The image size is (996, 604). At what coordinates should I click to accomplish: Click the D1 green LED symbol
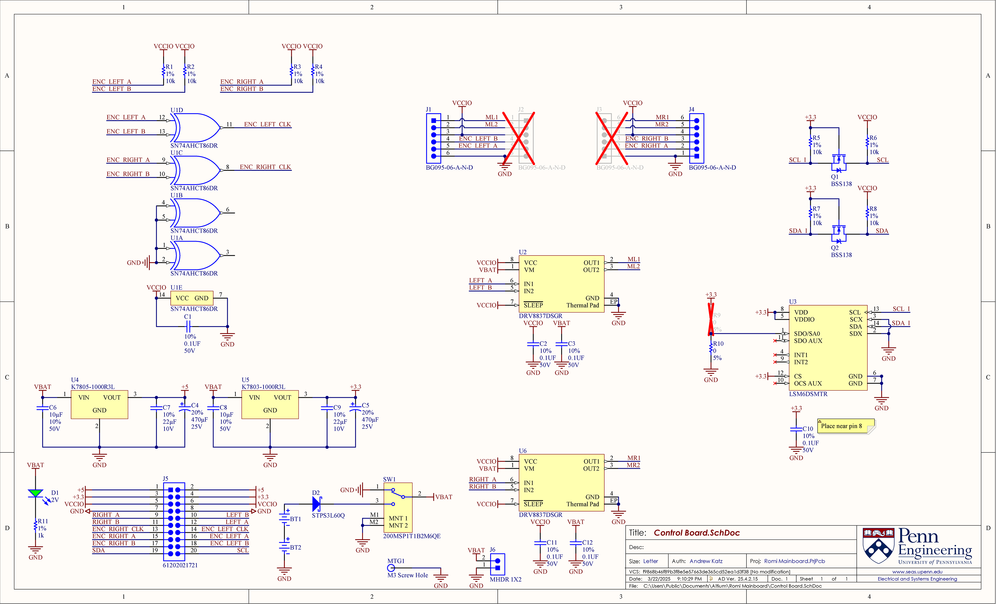tap(35, 493)
